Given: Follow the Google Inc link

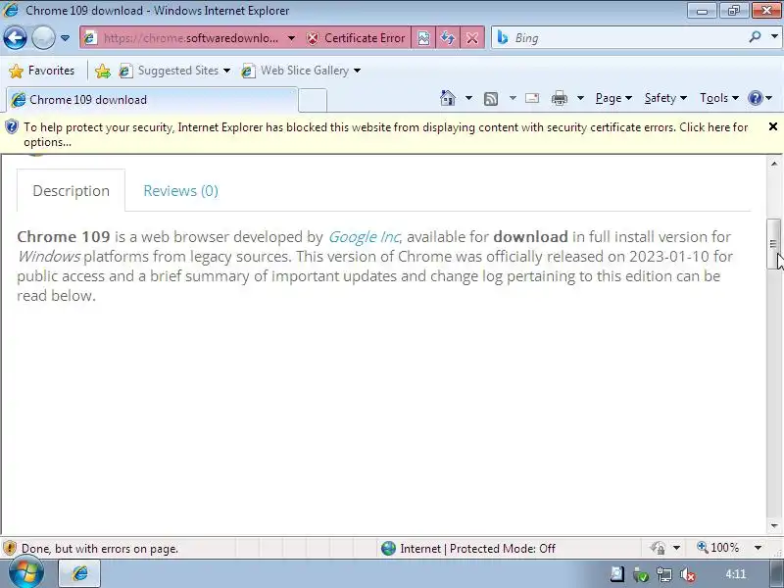Looking at the screenshot, I should [365, 236].
